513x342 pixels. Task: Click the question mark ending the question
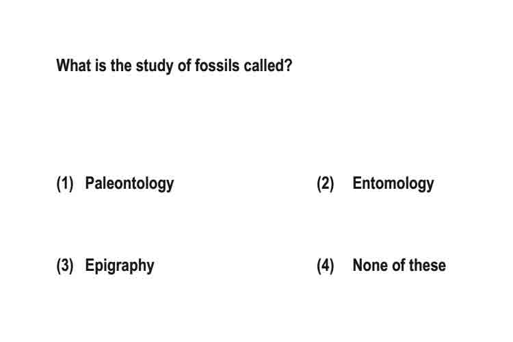[x=288, y=65]
